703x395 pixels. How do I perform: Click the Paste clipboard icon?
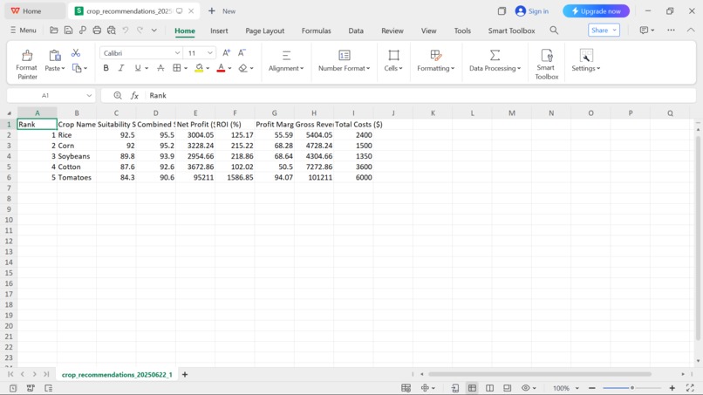point(55,56)
